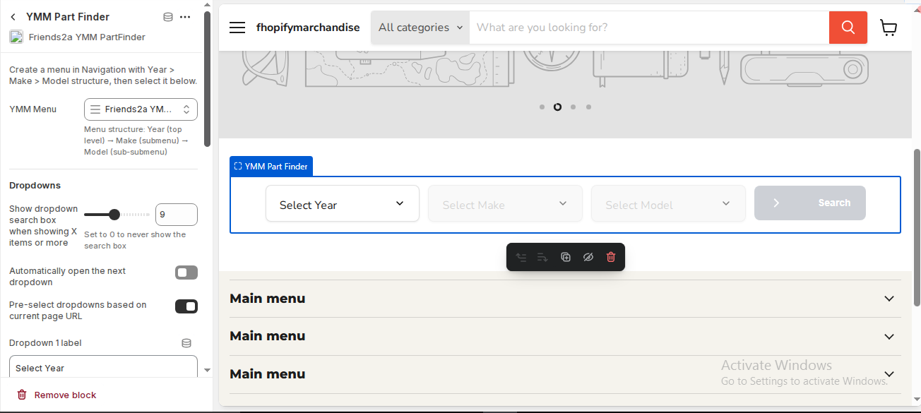
Task: Click the back arrow beside YMM Part Finder
Action: (x=13, y=17)
